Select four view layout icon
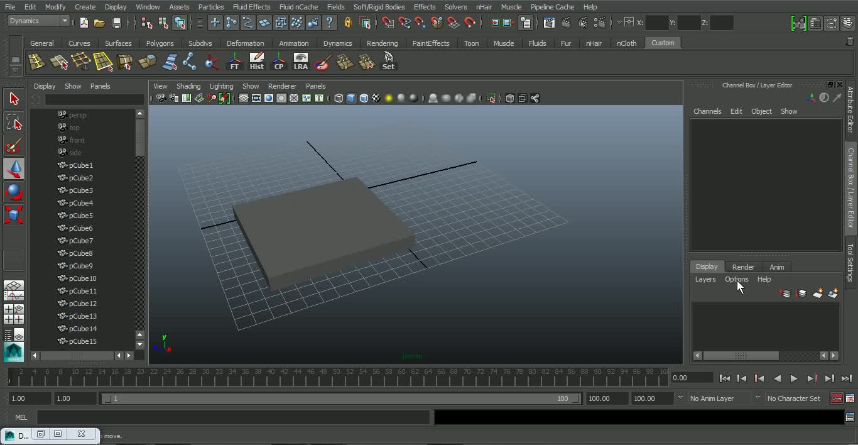 click(14, 314)
